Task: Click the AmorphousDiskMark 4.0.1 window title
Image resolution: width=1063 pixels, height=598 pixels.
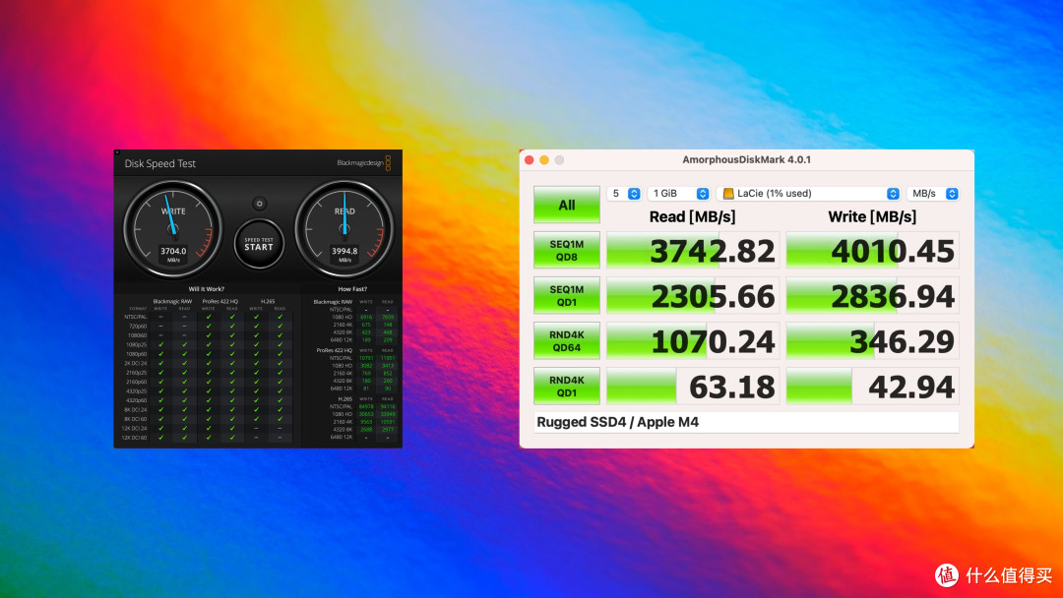Action: coord(746,160)
